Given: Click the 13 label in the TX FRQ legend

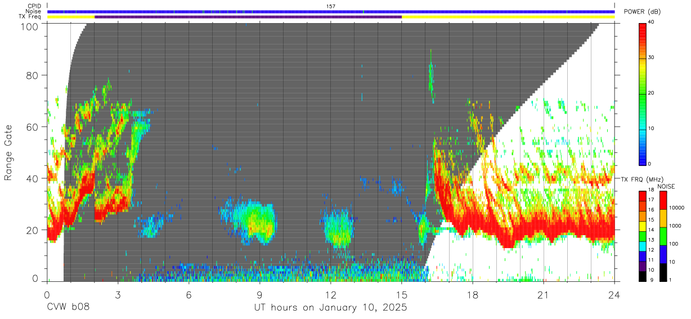Looking at the screenshot, I should point(651,240).
